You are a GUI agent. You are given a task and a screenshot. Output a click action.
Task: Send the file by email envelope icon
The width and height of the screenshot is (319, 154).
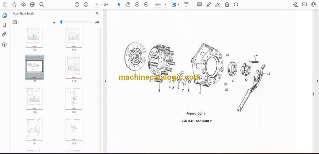point(304,5)
